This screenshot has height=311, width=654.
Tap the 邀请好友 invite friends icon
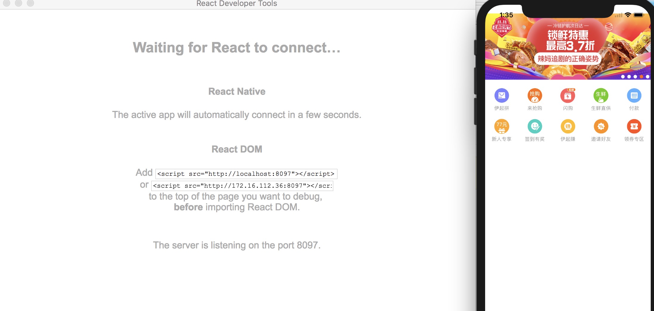point(601,126)
